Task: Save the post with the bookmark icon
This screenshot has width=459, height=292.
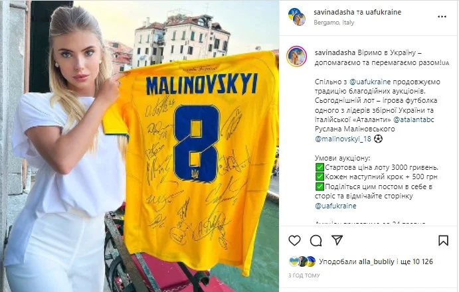Action: (443, 240)
